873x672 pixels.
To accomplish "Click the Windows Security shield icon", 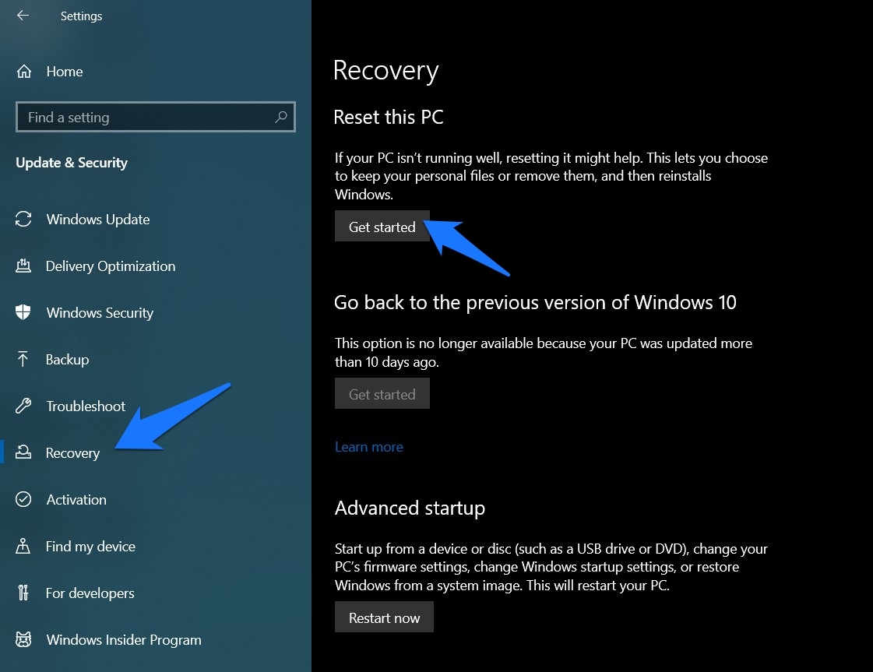I will click(x=23, y=313).
